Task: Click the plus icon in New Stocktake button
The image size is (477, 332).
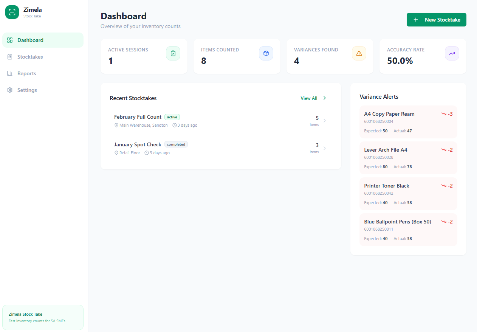Action: (416, 20)
